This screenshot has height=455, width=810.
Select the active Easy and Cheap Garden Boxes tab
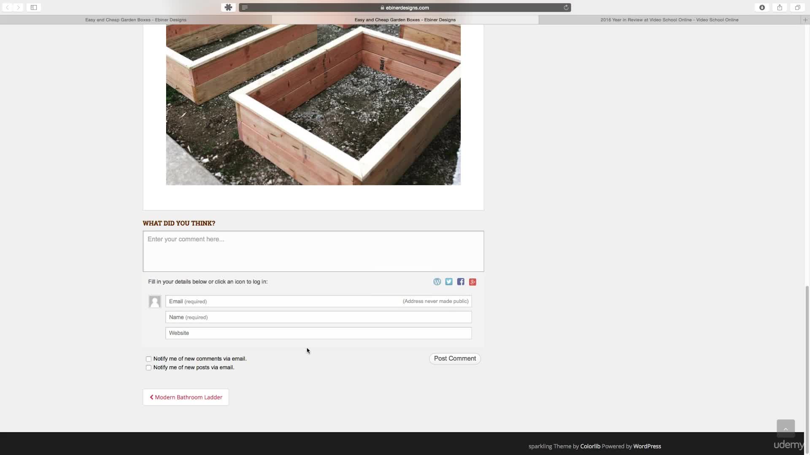[405, 20]
